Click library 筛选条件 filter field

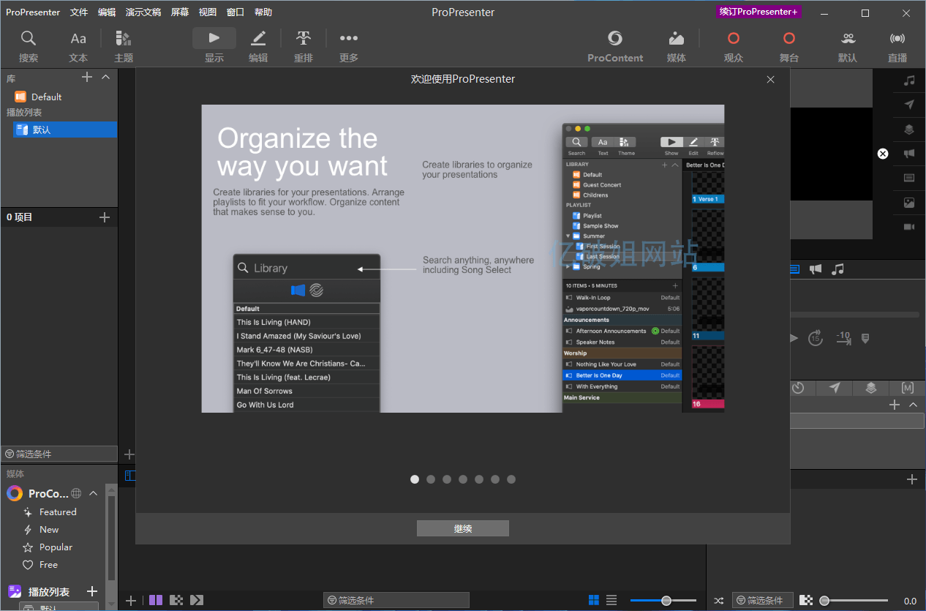click(x=59, y=454)
